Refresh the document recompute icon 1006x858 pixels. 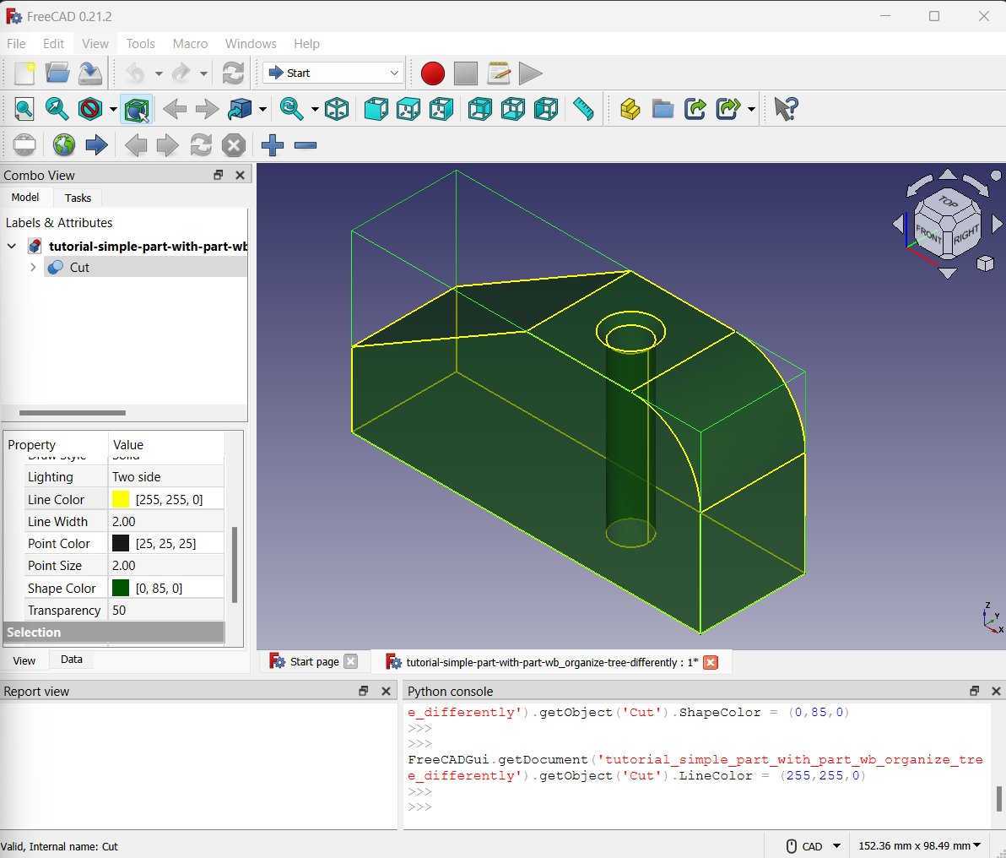[232, 73]
